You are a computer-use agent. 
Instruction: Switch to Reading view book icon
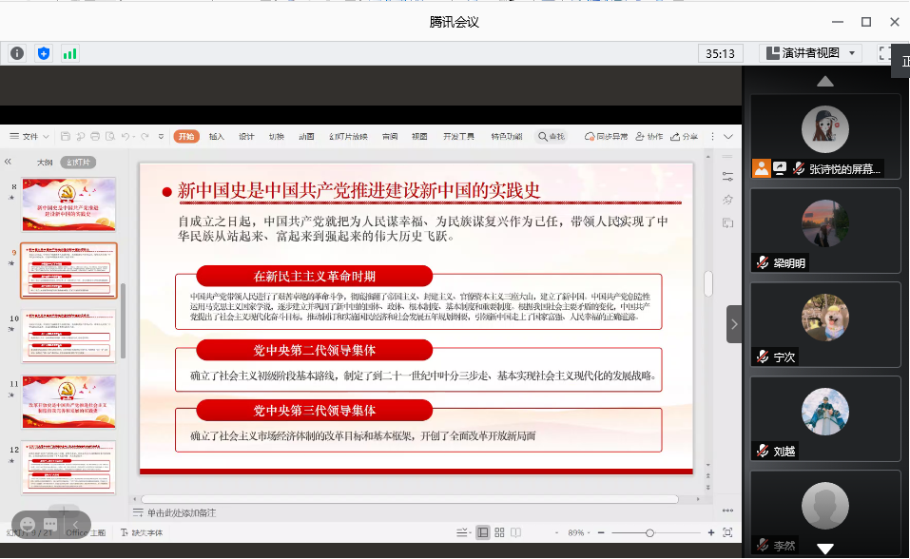pyautogui.click(x=516, y=532)
